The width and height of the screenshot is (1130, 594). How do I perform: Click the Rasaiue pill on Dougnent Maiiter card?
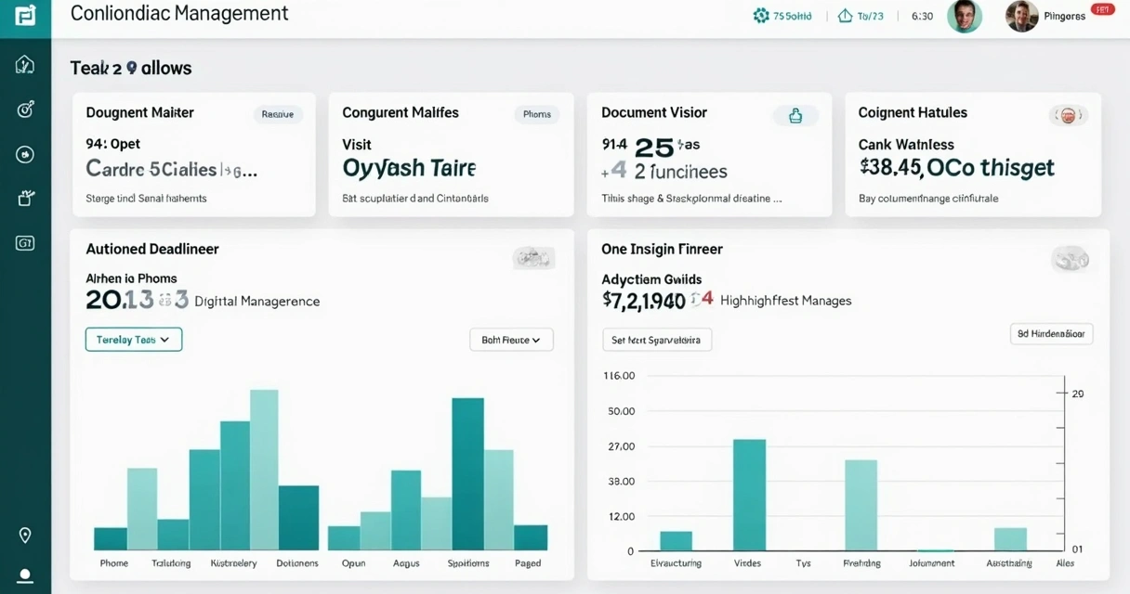click(278, 114)
